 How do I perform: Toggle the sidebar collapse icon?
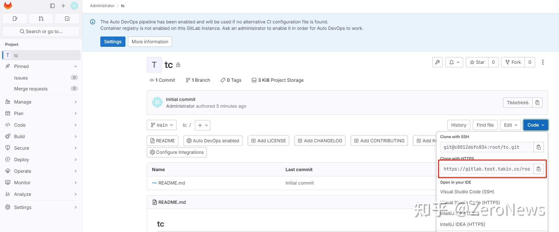[52, 6]
